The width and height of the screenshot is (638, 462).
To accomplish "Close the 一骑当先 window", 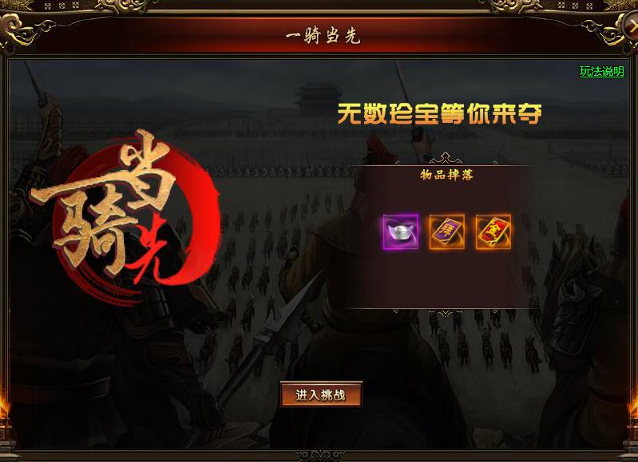I will pyautogui.click(x=630, y=25).
